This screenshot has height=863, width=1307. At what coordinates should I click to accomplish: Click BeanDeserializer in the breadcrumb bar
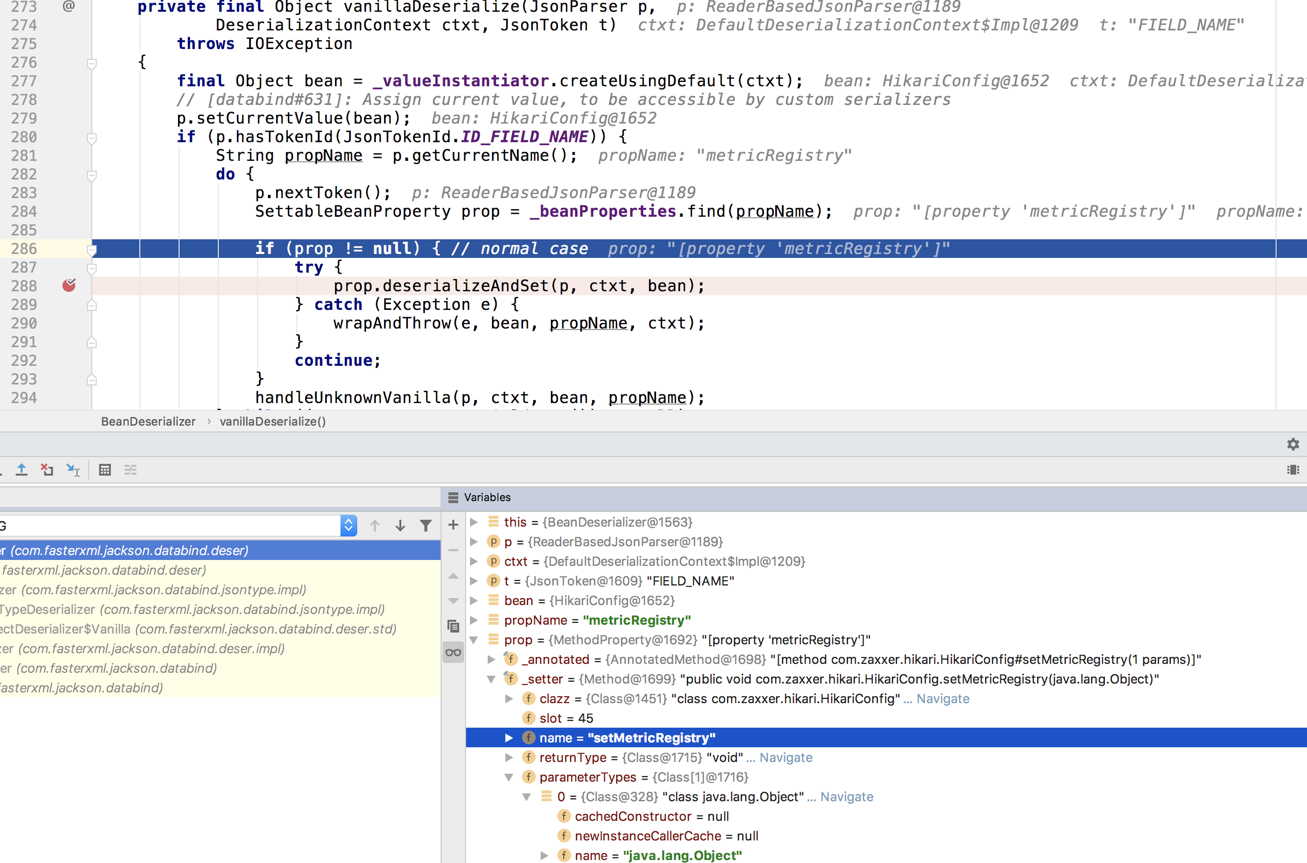[x=148, y=422]
